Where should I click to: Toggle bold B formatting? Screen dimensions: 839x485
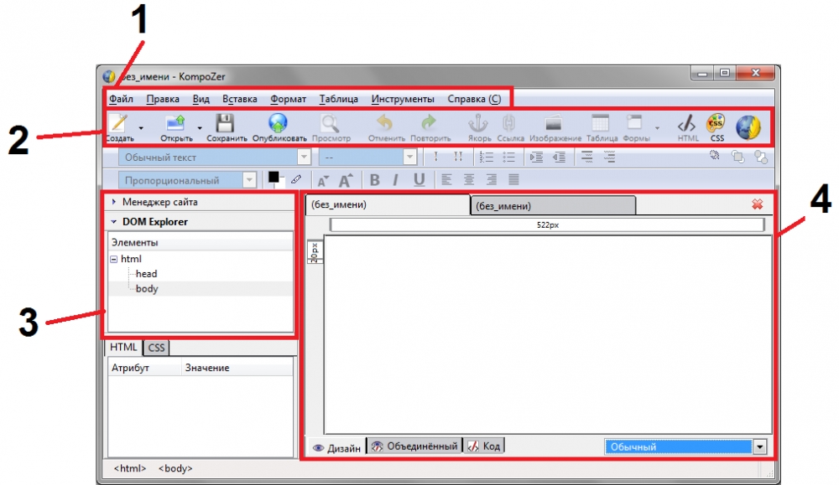(374, 180)
